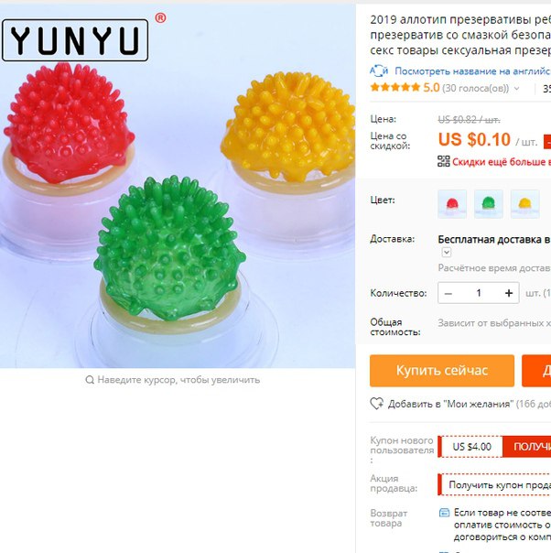Click the five-star rating icons
This screenshot has width=551, height=553.
coord(395,87)
